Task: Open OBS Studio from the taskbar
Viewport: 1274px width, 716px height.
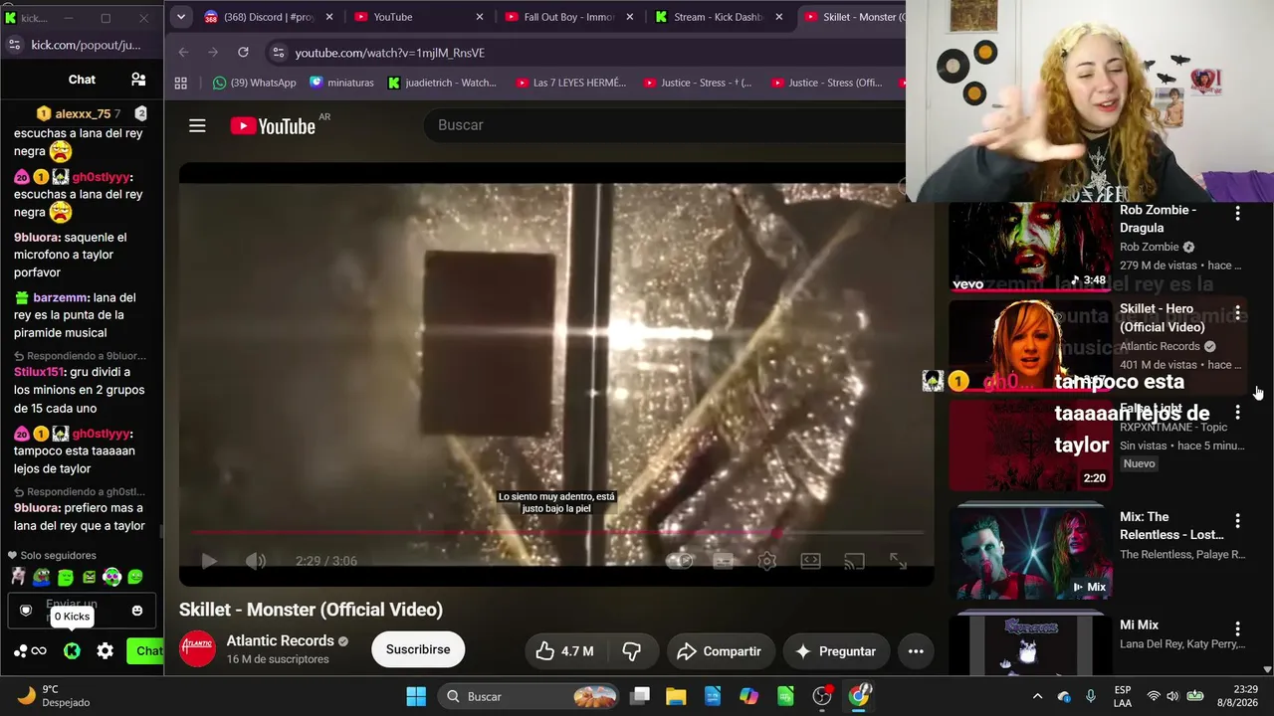Action: 822,696
